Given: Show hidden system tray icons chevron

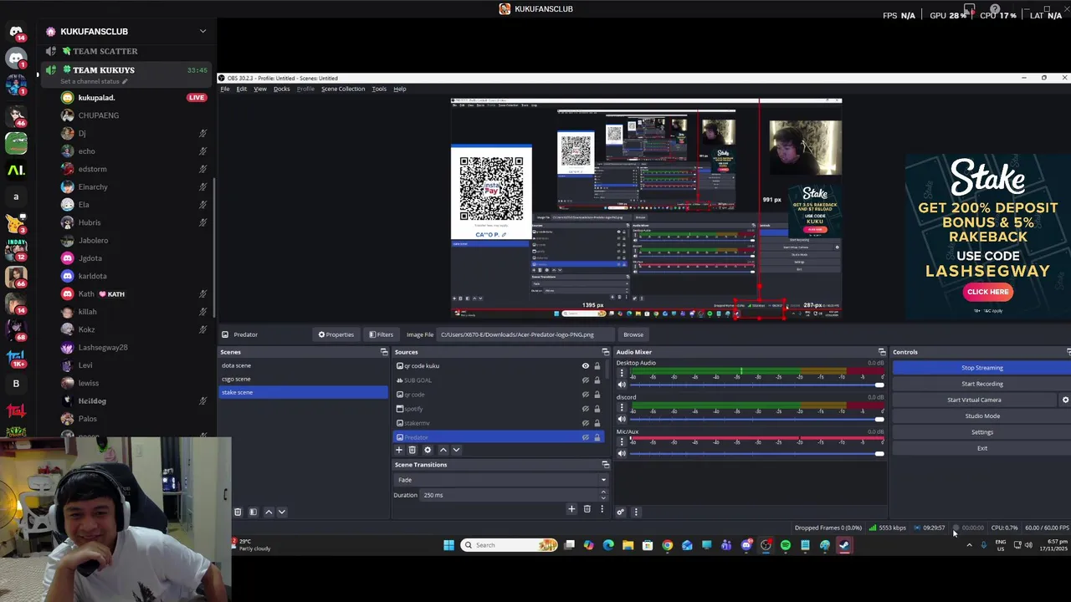Looking at the screenshot, I should pyautogui.click(x=969, y=545).
